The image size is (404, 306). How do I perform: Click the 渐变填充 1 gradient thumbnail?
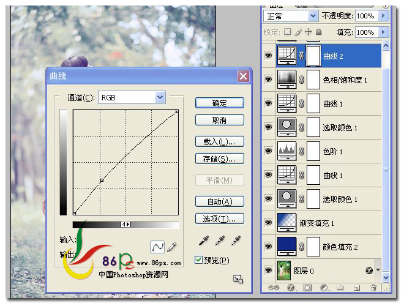(286, 222)
